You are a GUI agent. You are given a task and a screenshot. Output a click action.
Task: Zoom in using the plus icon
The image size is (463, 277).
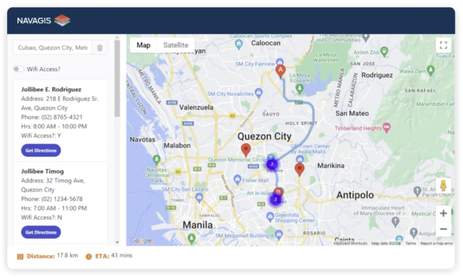point(443,213)
